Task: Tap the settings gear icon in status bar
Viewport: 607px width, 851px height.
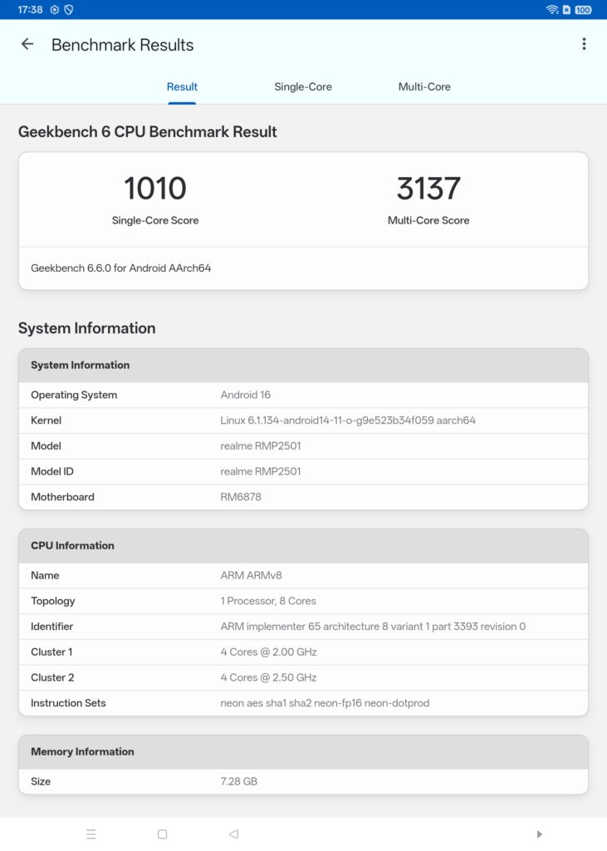Action: tap(55, 9)
